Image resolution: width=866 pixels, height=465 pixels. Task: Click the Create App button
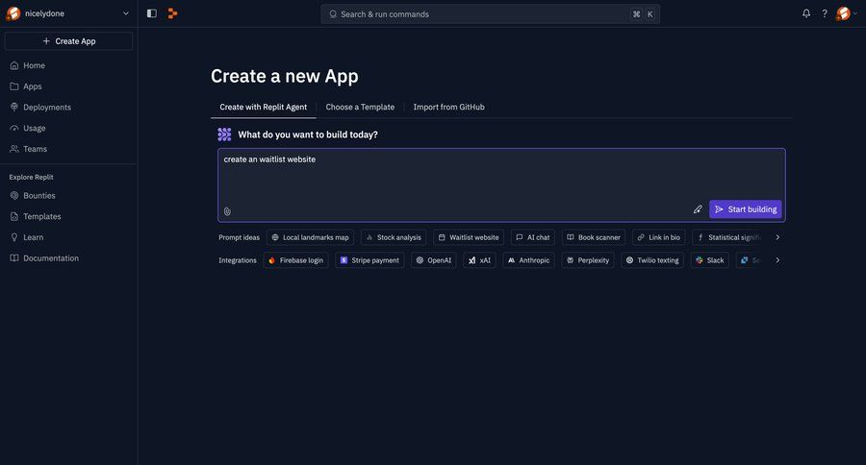click(x=69, y=41)
